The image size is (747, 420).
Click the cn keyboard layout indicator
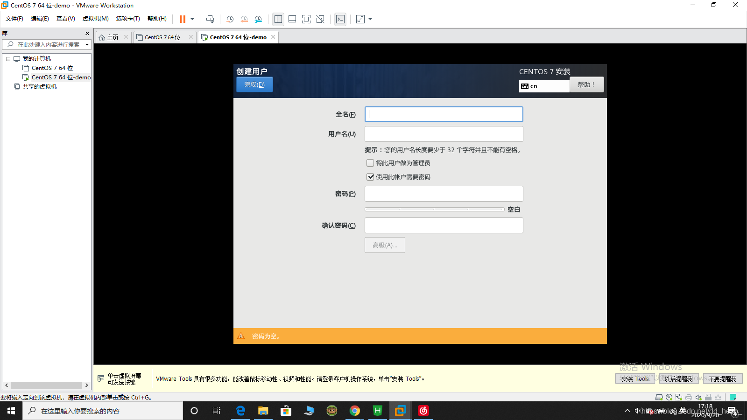coord(544,86)
